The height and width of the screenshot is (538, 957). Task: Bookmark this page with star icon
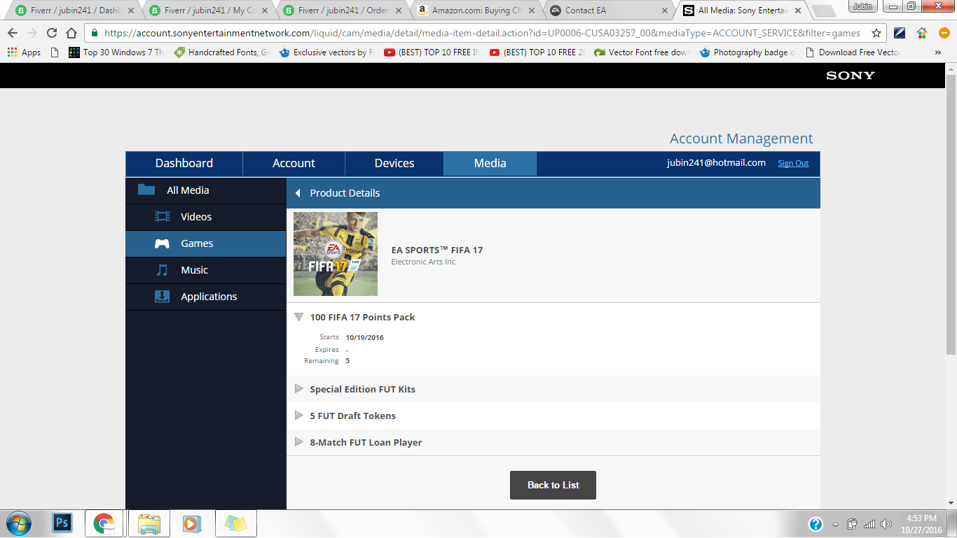(876, 33)
